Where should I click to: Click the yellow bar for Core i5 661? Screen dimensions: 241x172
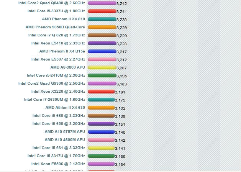101,148
